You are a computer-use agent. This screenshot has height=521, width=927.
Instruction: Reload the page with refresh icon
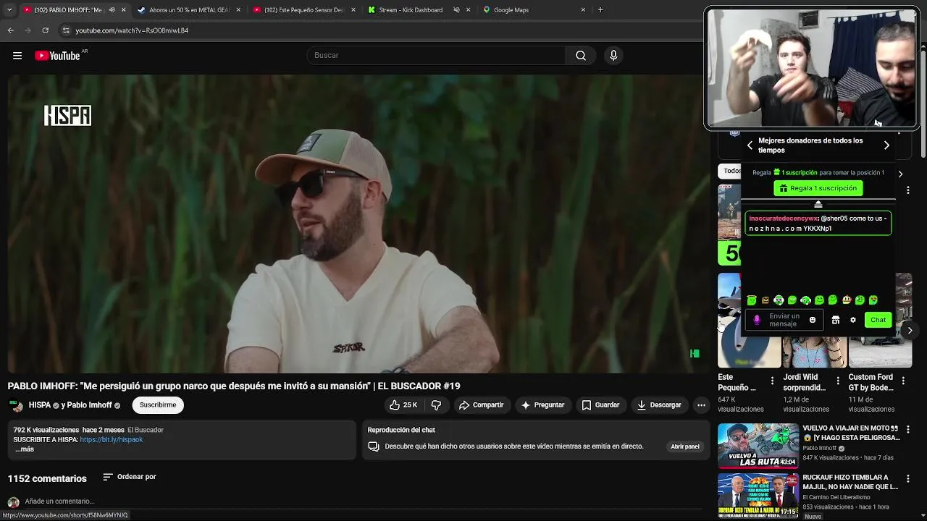45,30
